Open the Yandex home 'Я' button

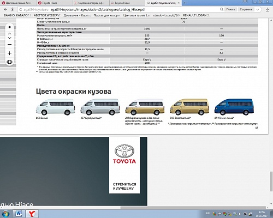[x=13, y=9]
